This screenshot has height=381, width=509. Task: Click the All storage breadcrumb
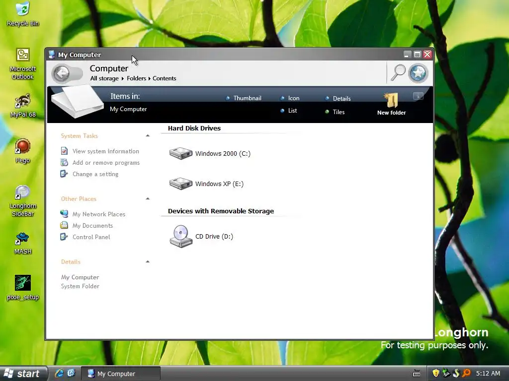point(104,78)
